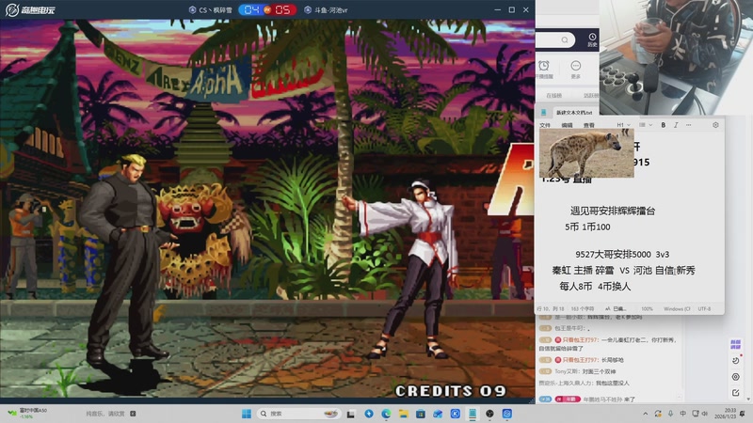Open the edit/compose icon in chat sidebar
This screenshot has height=423, width=753.
[x=736, y=392]
